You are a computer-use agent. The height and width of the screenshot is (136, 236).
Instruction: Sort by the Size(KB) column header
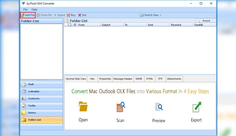point(204,25)
